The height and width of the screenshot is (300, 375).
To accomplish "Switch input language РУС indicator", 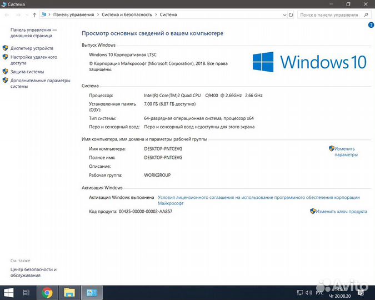I will point(319,293).
